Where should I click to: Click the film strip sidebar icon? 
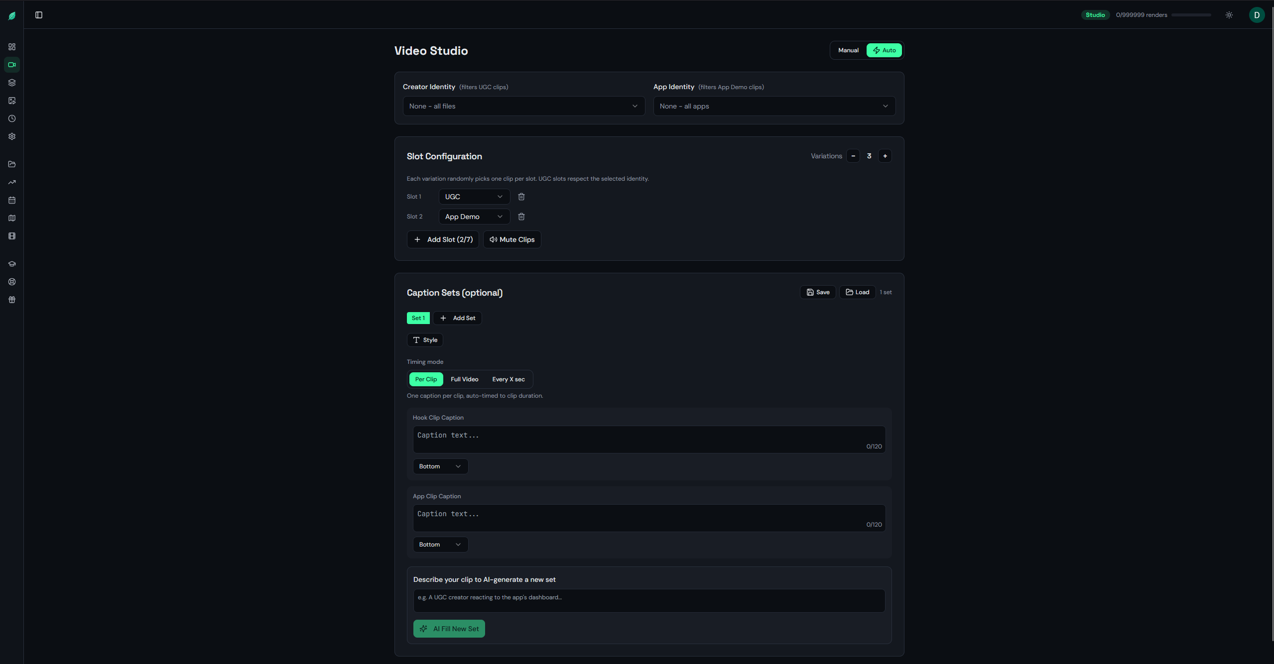point(12,236)
